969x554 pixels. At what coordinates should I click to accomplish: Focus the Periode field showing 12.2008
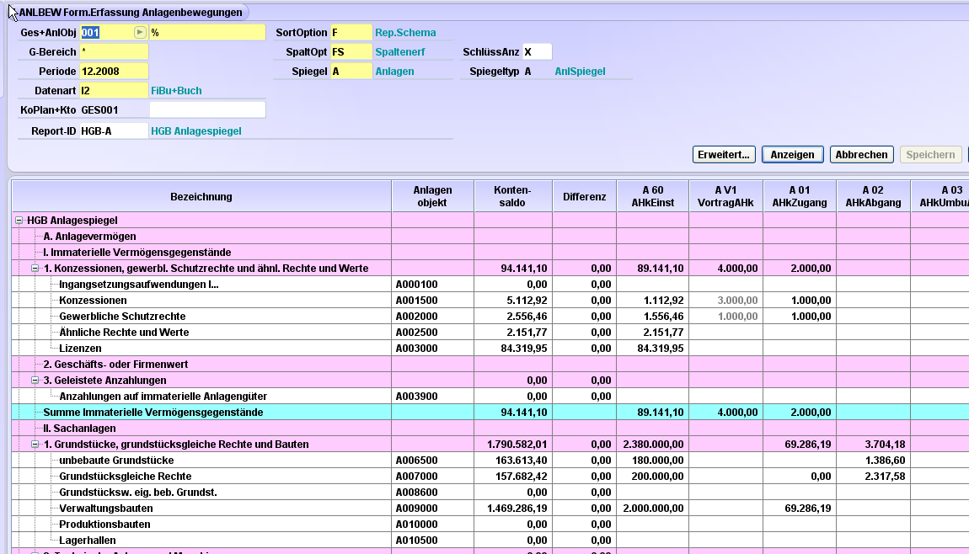(114, 71)
